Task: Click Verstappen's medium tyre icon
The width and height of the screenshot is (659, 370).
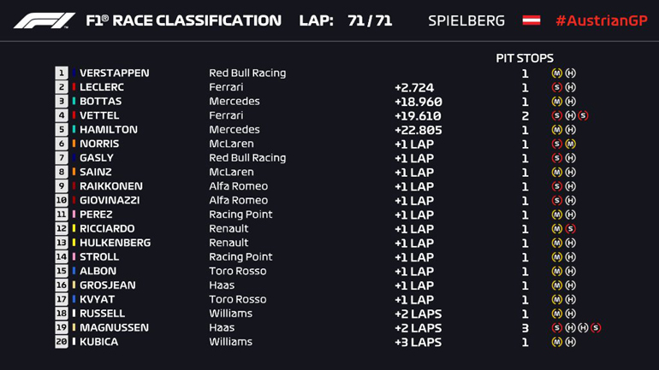Action: 557,73
